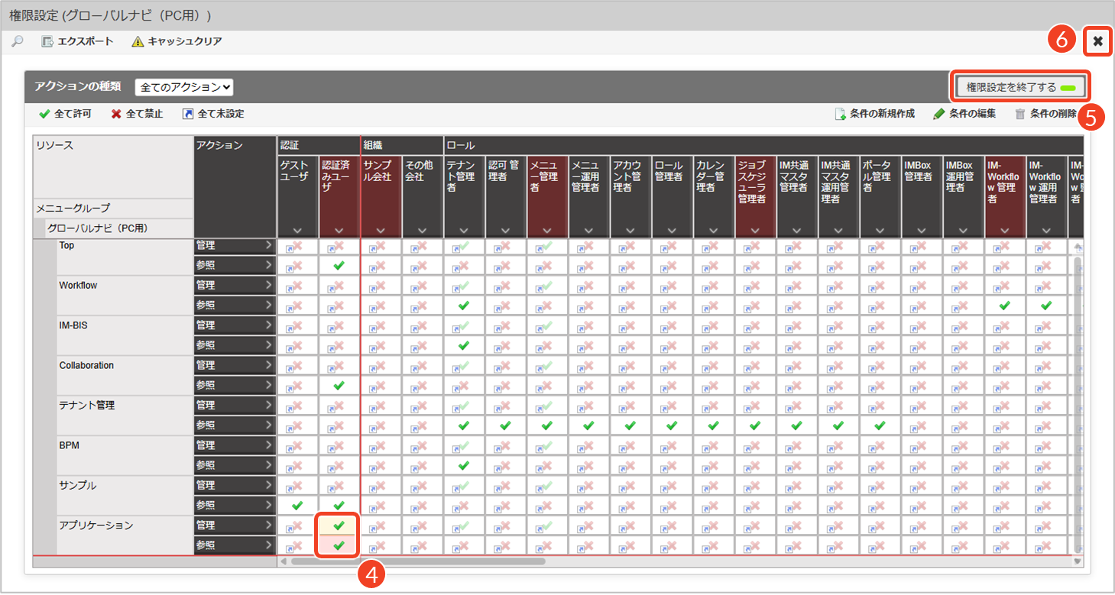
Task: Toggle Top 参照 permission for 認証済みユーザ
Action: [x=339, y=266]
